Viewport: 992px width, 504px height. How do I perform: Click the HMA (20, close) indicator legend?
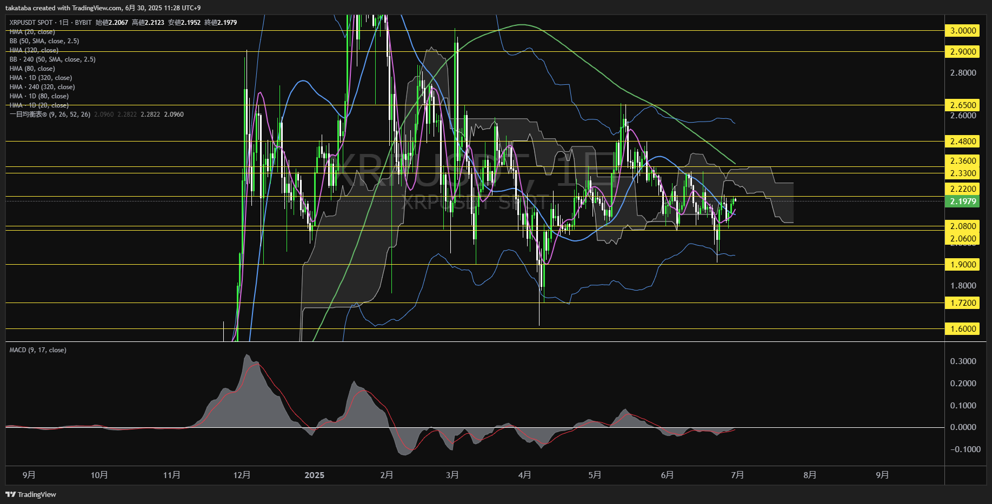32,32
